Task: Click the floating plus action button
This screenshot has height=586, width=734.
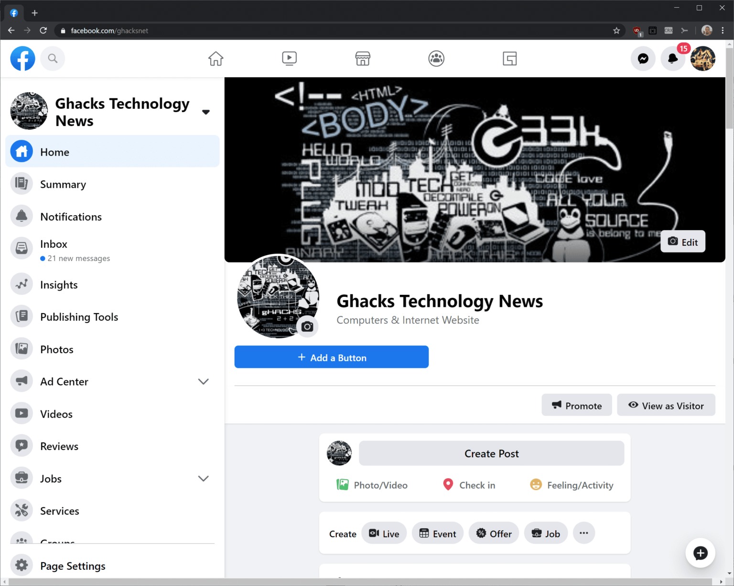Action: pyautogui.click(x=700, y=553)
